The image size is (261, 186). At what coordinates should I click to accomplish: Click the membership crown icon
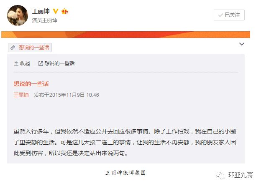pyautogui.click(x=65, y=11)
